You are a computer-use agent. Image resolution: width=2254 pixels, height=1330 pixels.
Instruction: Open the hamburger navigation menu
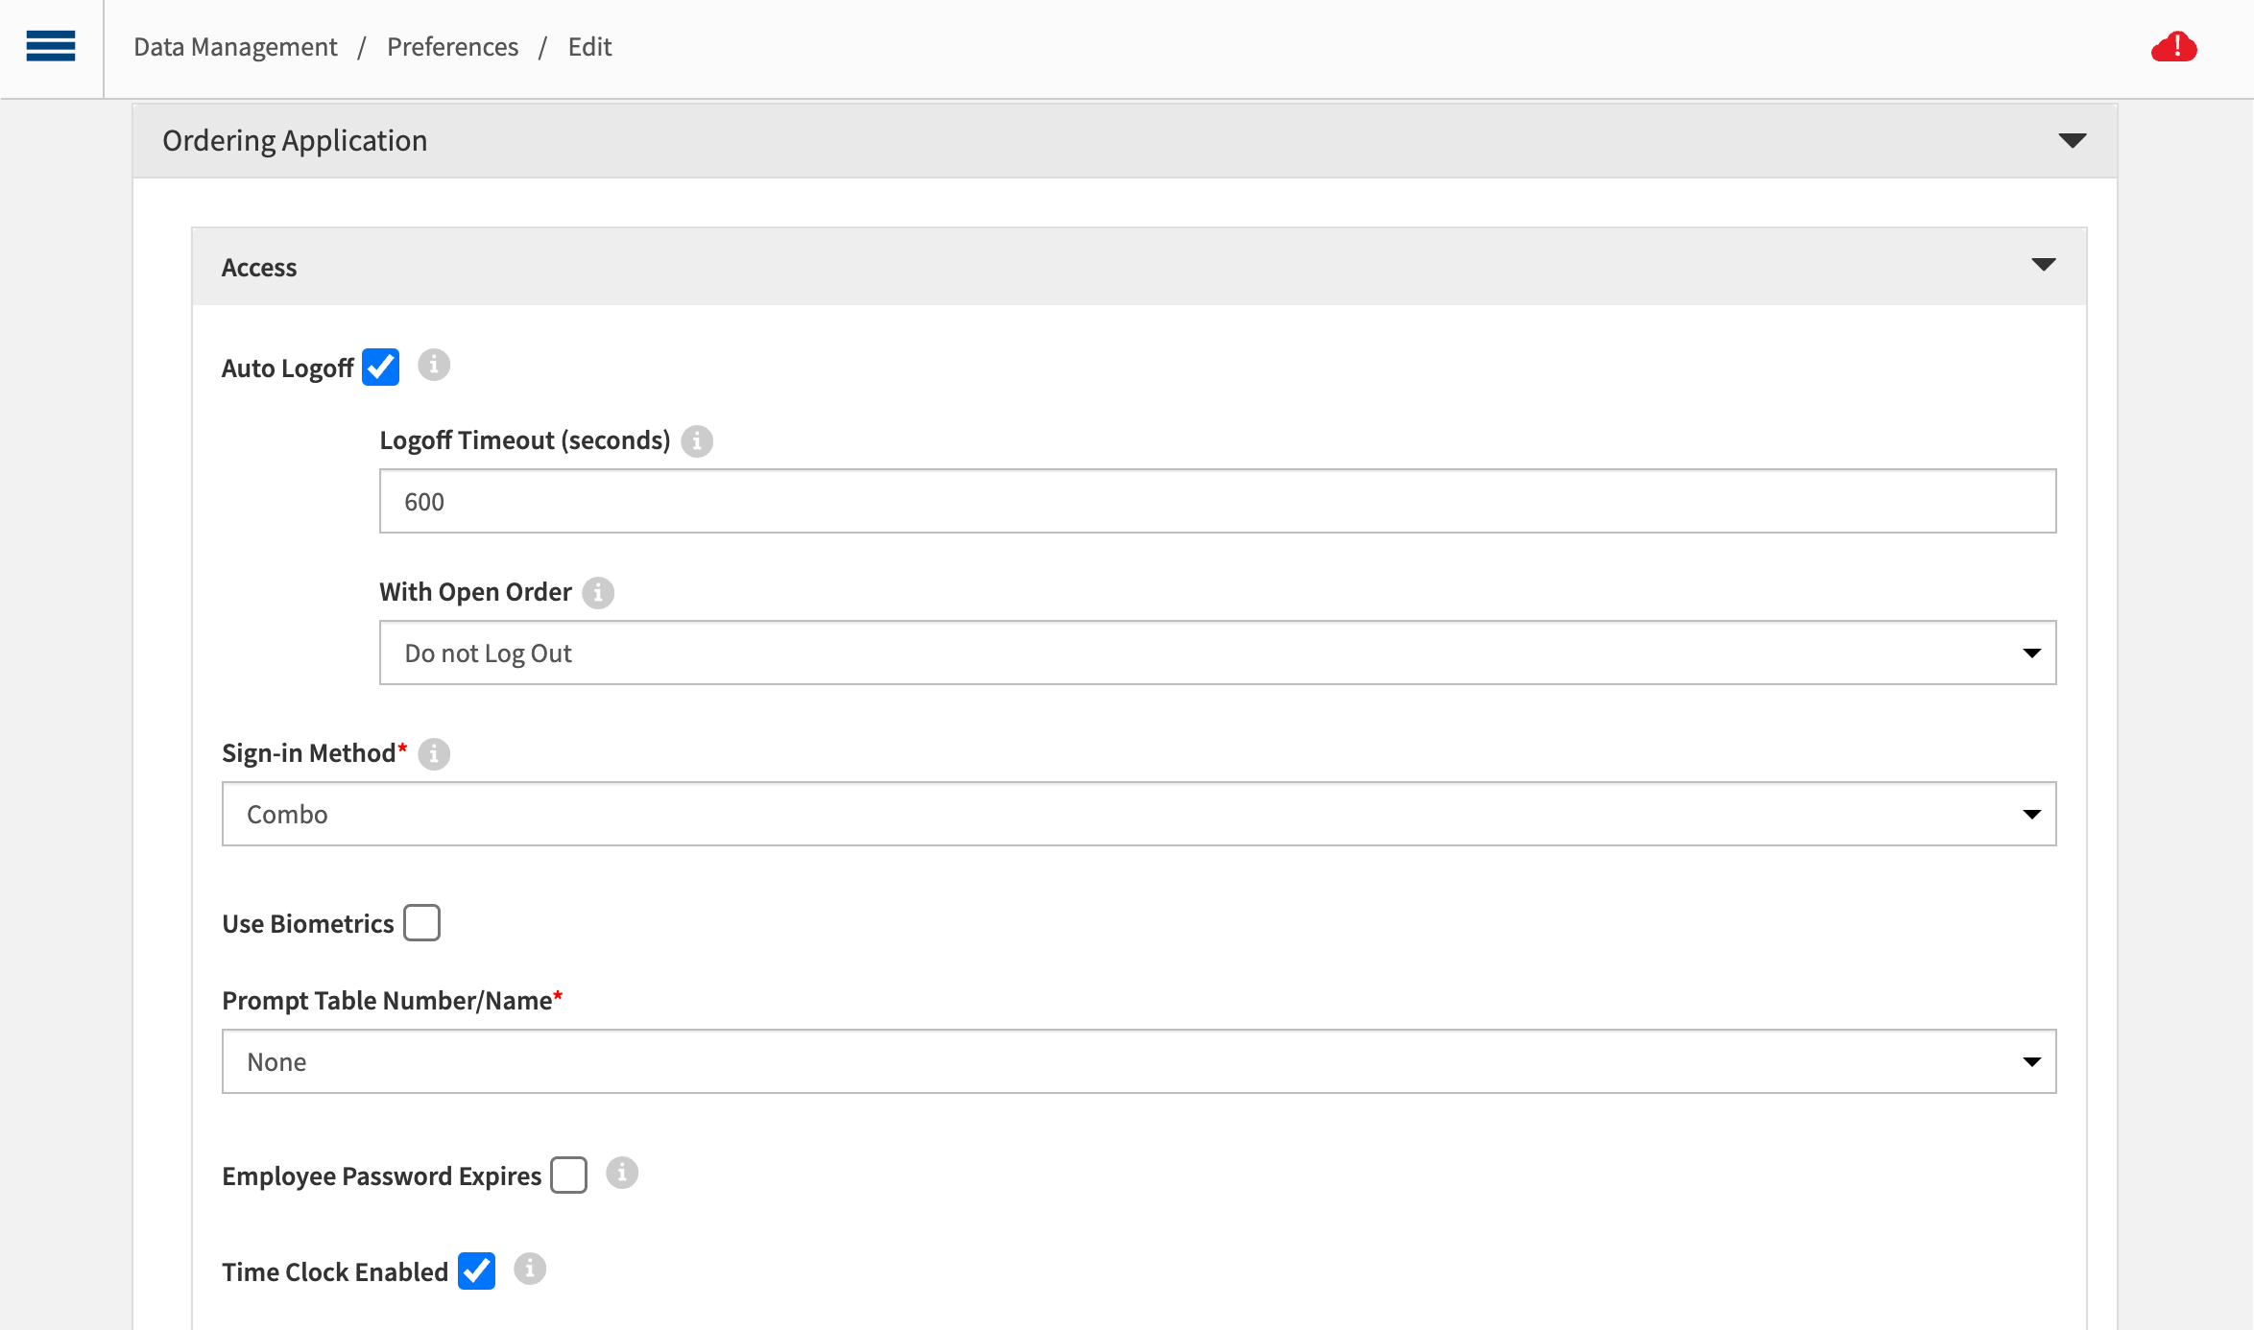tap(51, 46)
